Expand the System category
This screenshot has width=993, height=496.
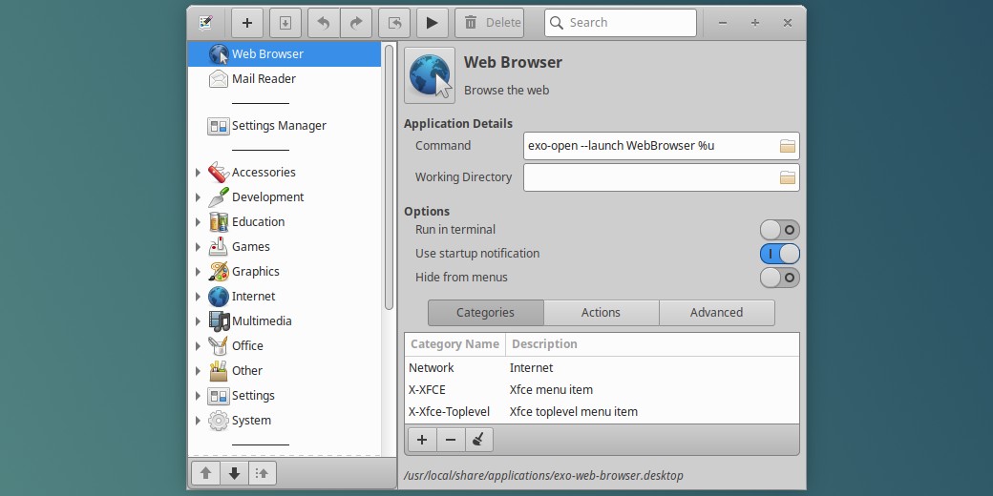(x=198, y=420)
